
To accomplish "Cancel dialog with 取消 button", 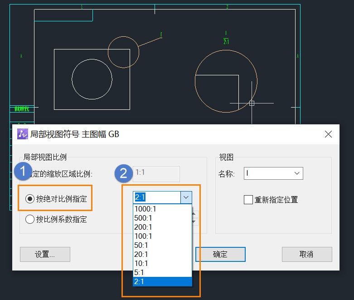I will point(307,254).
